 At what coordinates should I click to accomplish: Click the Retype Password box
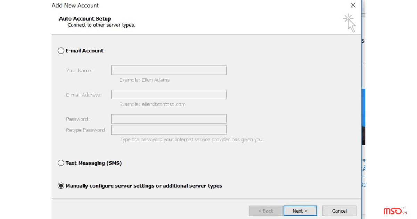pyautogui.click(x=169, y=130)
